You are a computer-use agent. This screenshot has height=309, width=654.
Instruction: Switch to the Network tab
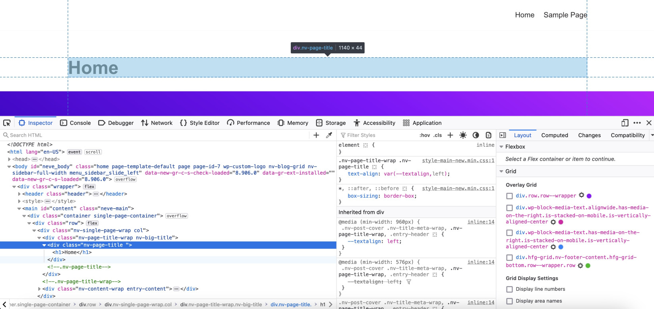tap(157, 123)
